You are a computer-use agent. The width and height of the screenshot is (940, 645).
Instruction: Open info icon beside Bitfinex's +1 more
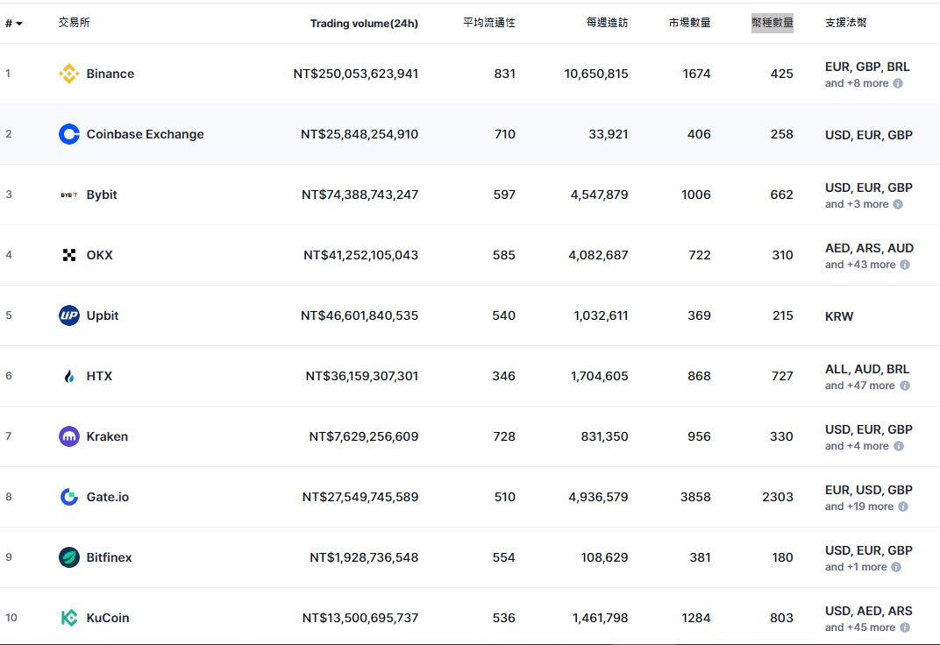[896, 567]
